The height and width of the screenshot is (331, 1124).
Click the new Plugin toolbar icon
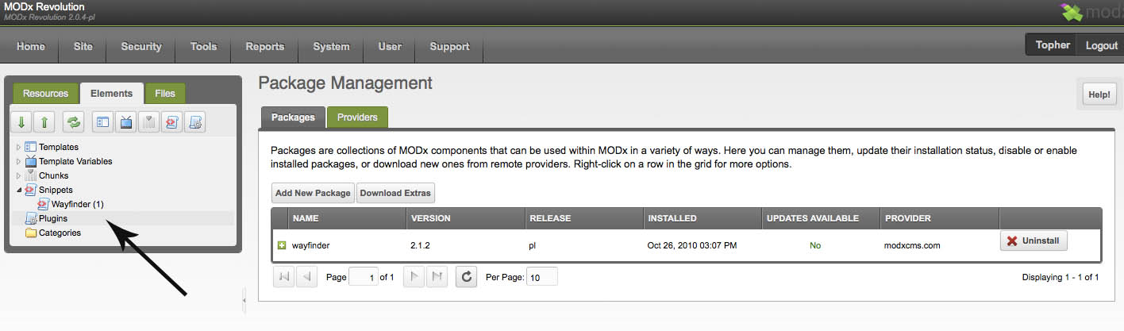pos(195,122)
